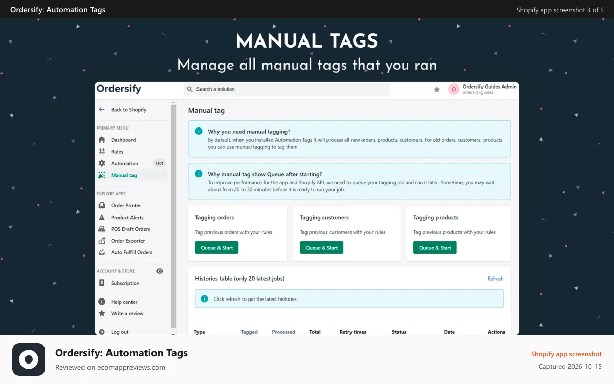The image size is (614, 384).
Task: Click the Auto Fulfill Orders icon
Action: point(102,252)
